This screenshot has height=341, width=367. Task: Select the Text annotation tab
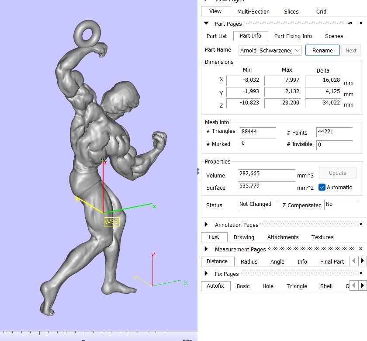coord(214,237)
